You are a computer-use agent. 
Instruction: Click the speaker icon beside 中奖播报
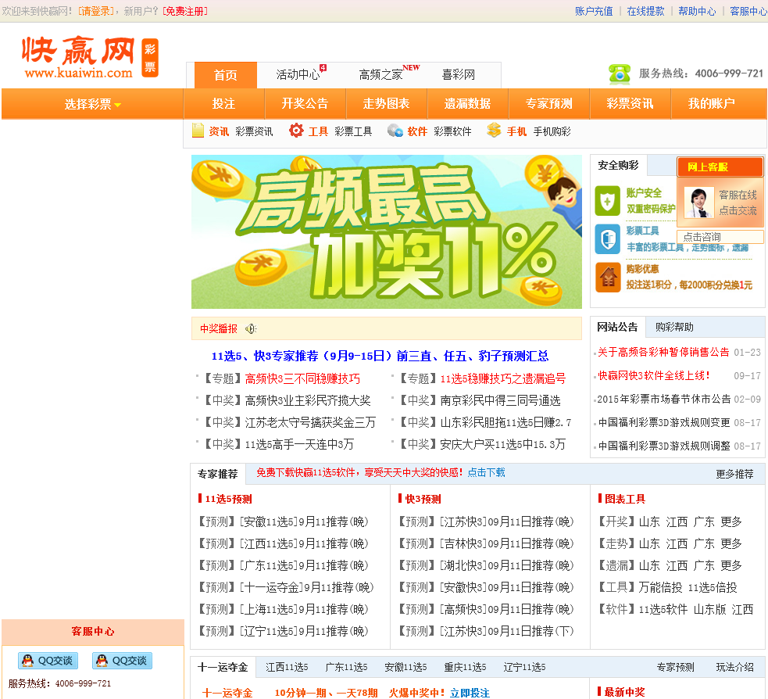(x=251, y=329)
